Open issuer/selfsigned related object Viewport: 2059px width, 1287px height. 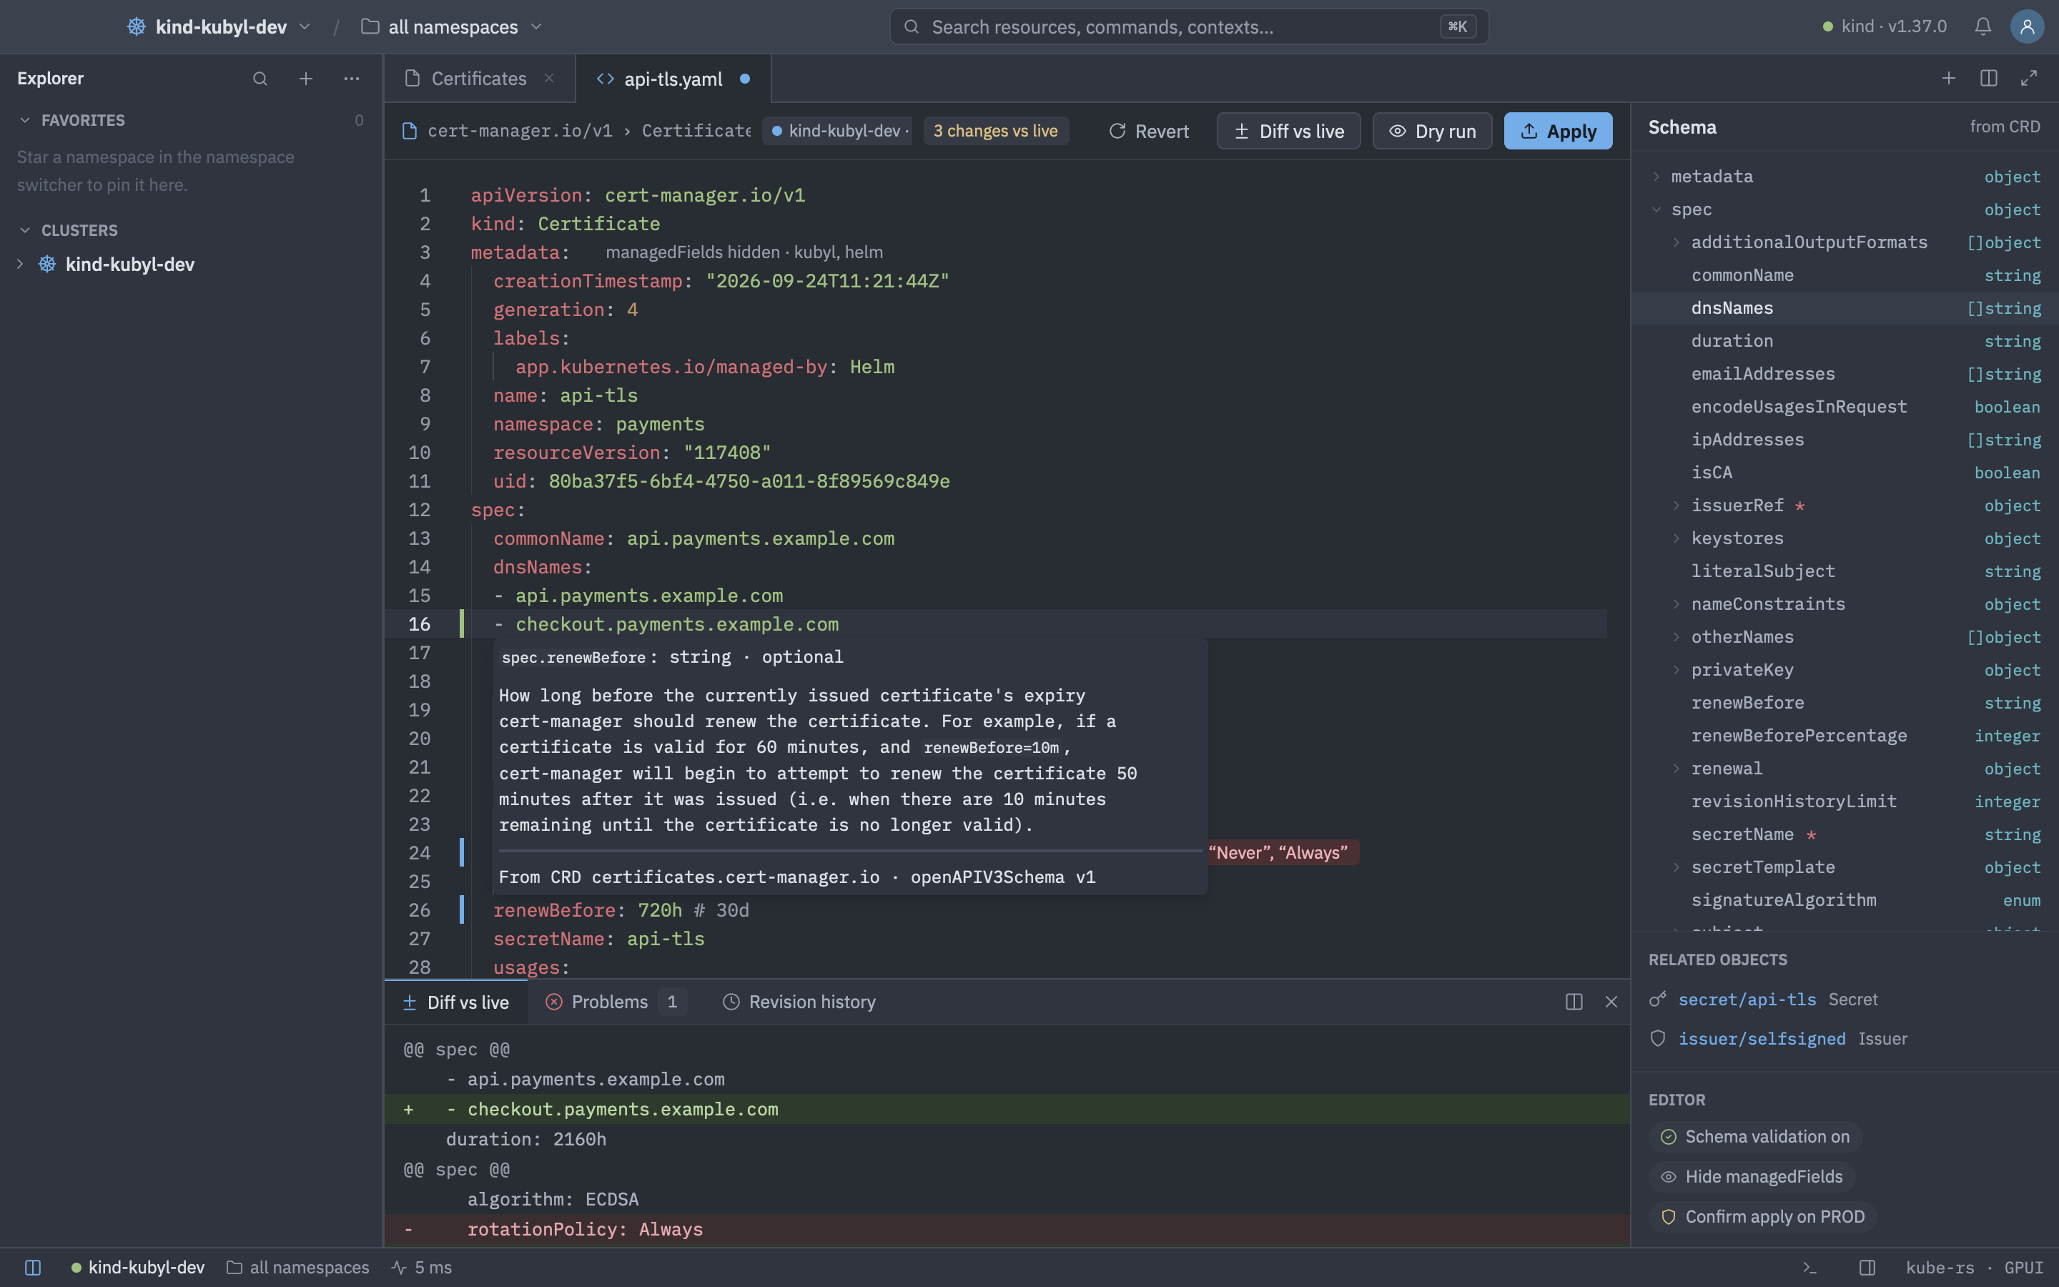coord(1762,1038)
